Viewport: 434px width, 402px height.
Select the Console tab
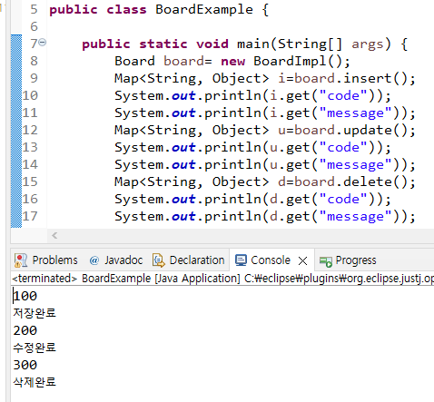tap(262, 260)
